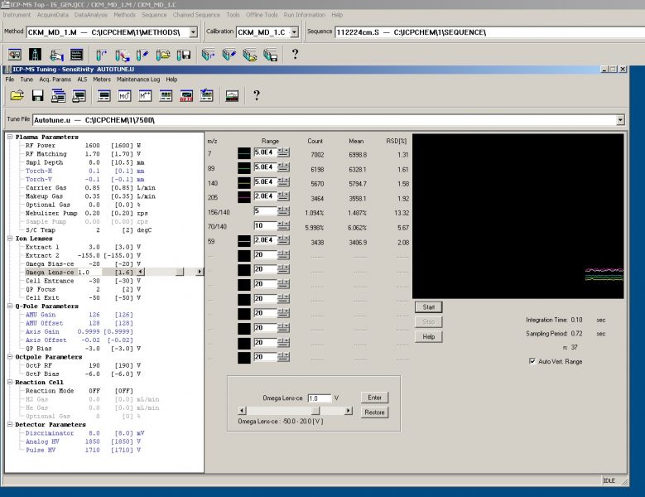Viewport: 645px width, 497px height.
Task: Open the Tune File Autotune.u dropdown
Action: 620,120
